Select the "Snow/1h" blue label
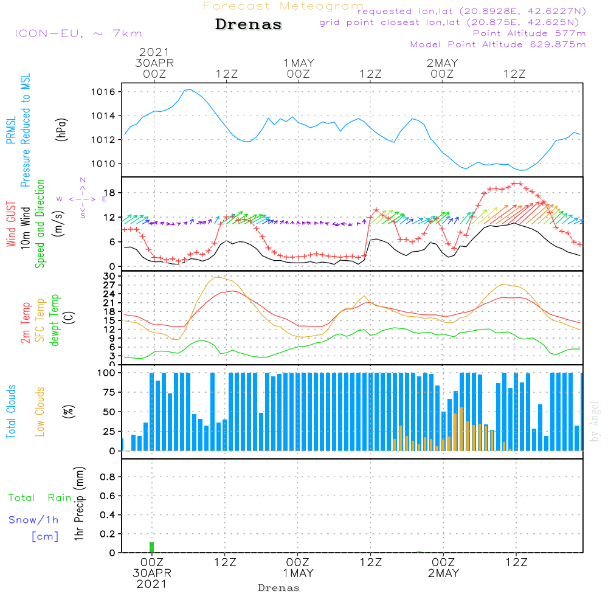 point(33,520)
